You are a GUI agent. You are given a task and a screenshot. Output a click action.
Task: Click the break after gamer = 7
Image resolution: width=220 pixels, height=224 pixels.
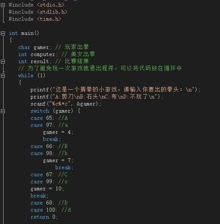point(64,167)
